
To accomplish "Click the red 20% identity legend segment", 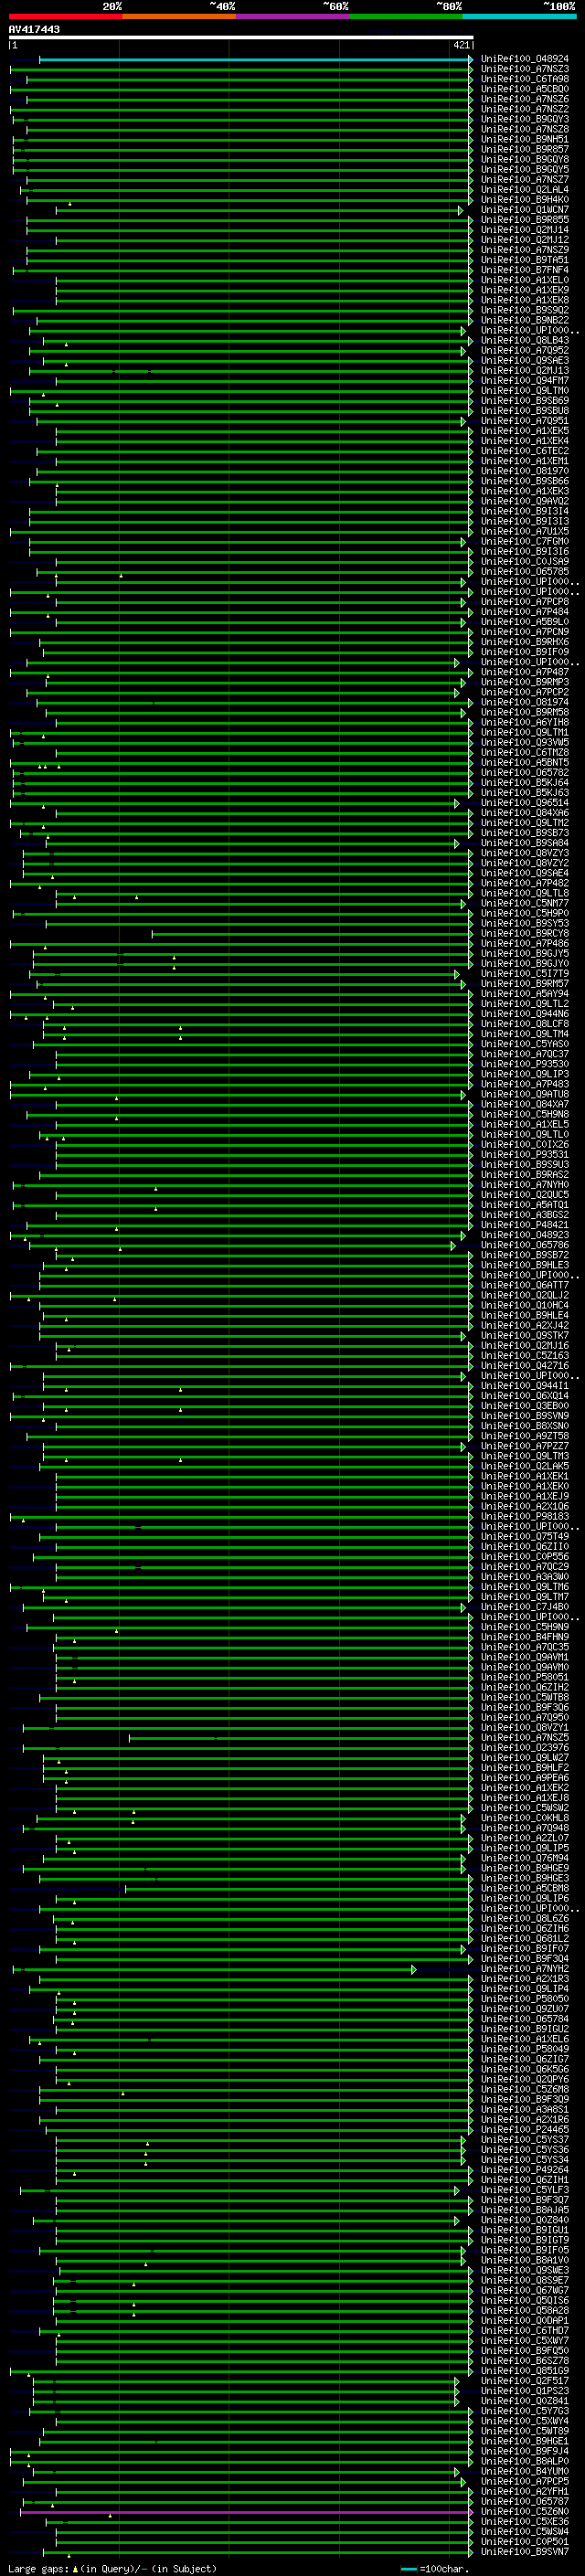I will pos(65,16).
